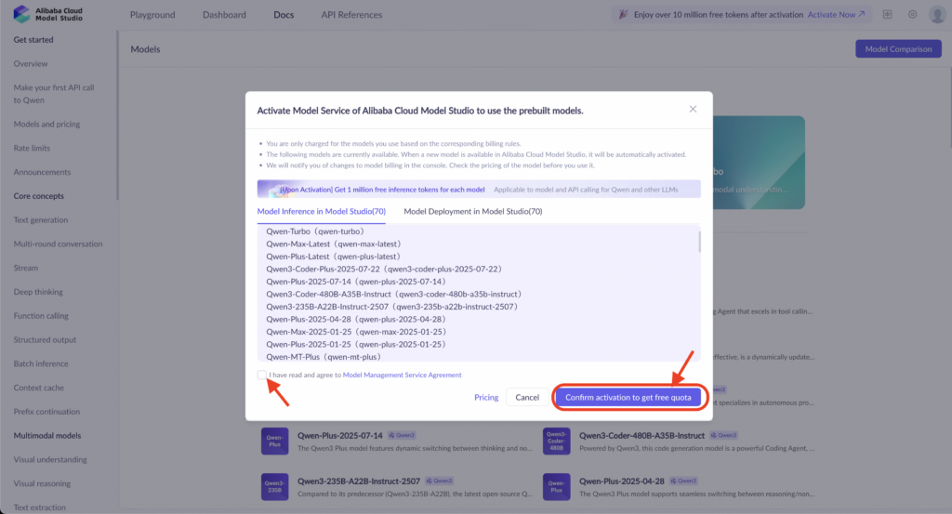Select Qwen3-Coder-480B-A35B-Instruct row in dialog list

pos(394,295)
